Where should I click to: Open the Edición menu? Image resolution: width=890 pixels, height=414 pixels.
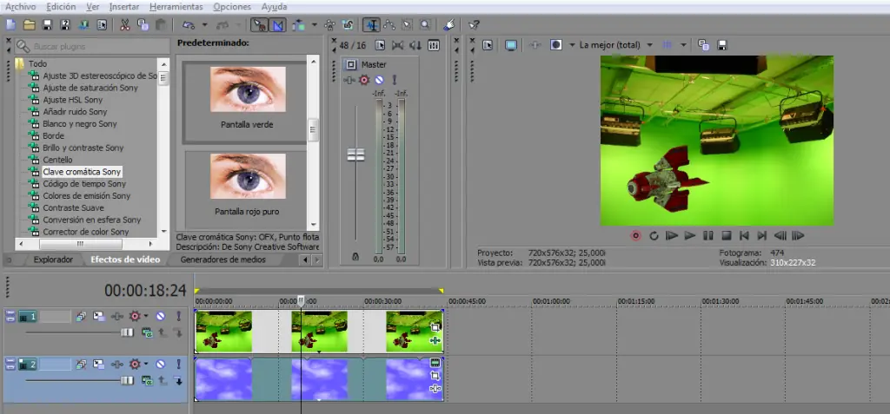tap(62, 7)
